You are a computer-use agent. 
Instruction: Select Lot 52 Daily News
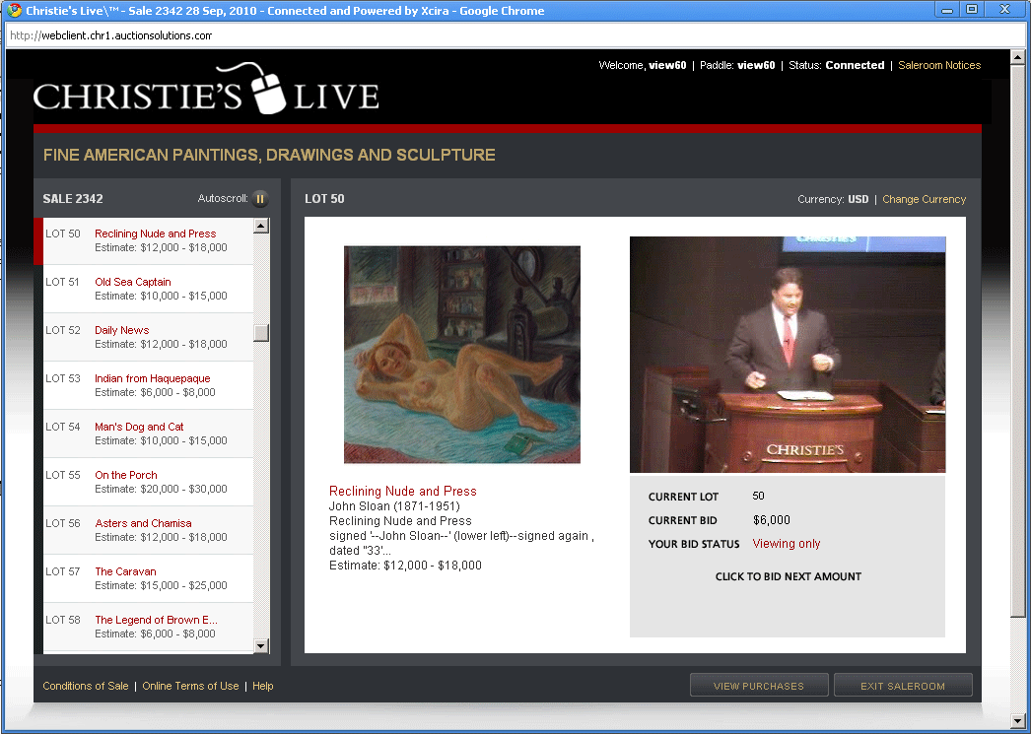click(x=121, y=330)
